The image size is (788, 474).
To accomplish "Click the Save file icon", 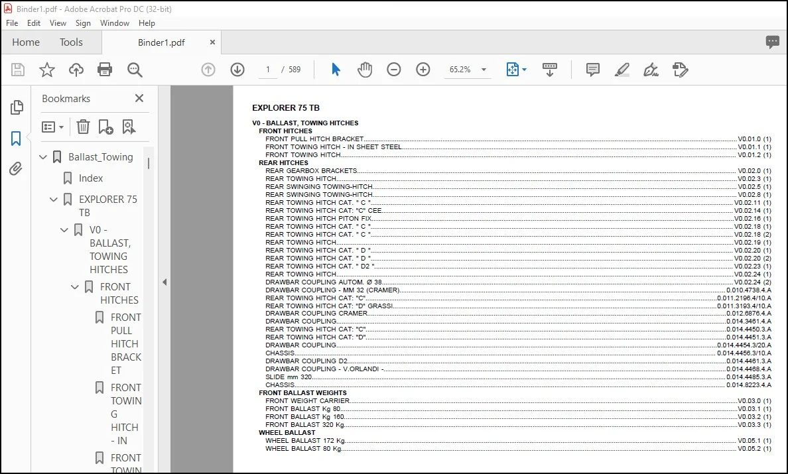I will click(18, 70).
